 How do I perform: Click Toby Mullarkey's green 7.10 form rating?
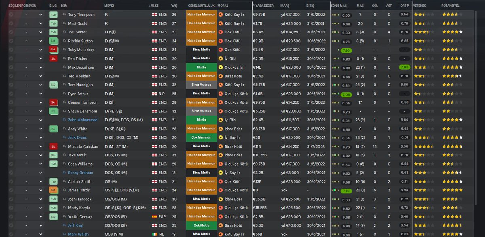346,50
